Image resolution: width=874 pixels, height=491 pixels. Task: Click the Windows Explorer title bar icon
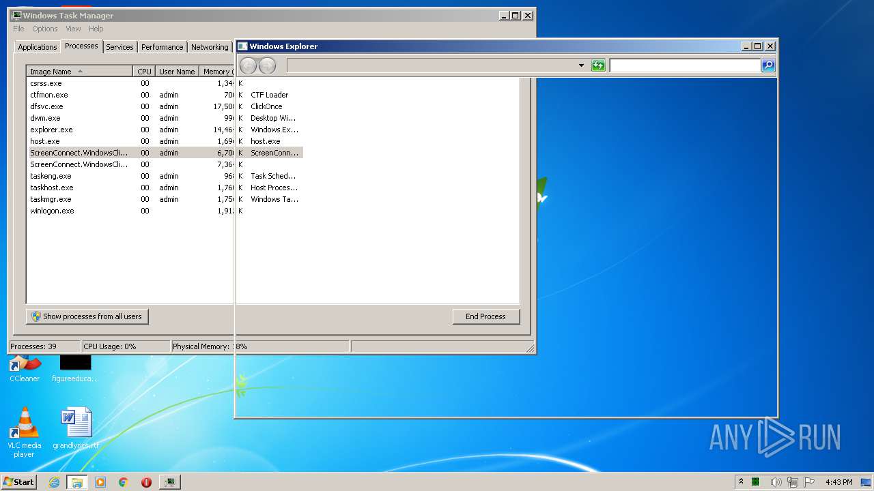click(x=242, y=46)
